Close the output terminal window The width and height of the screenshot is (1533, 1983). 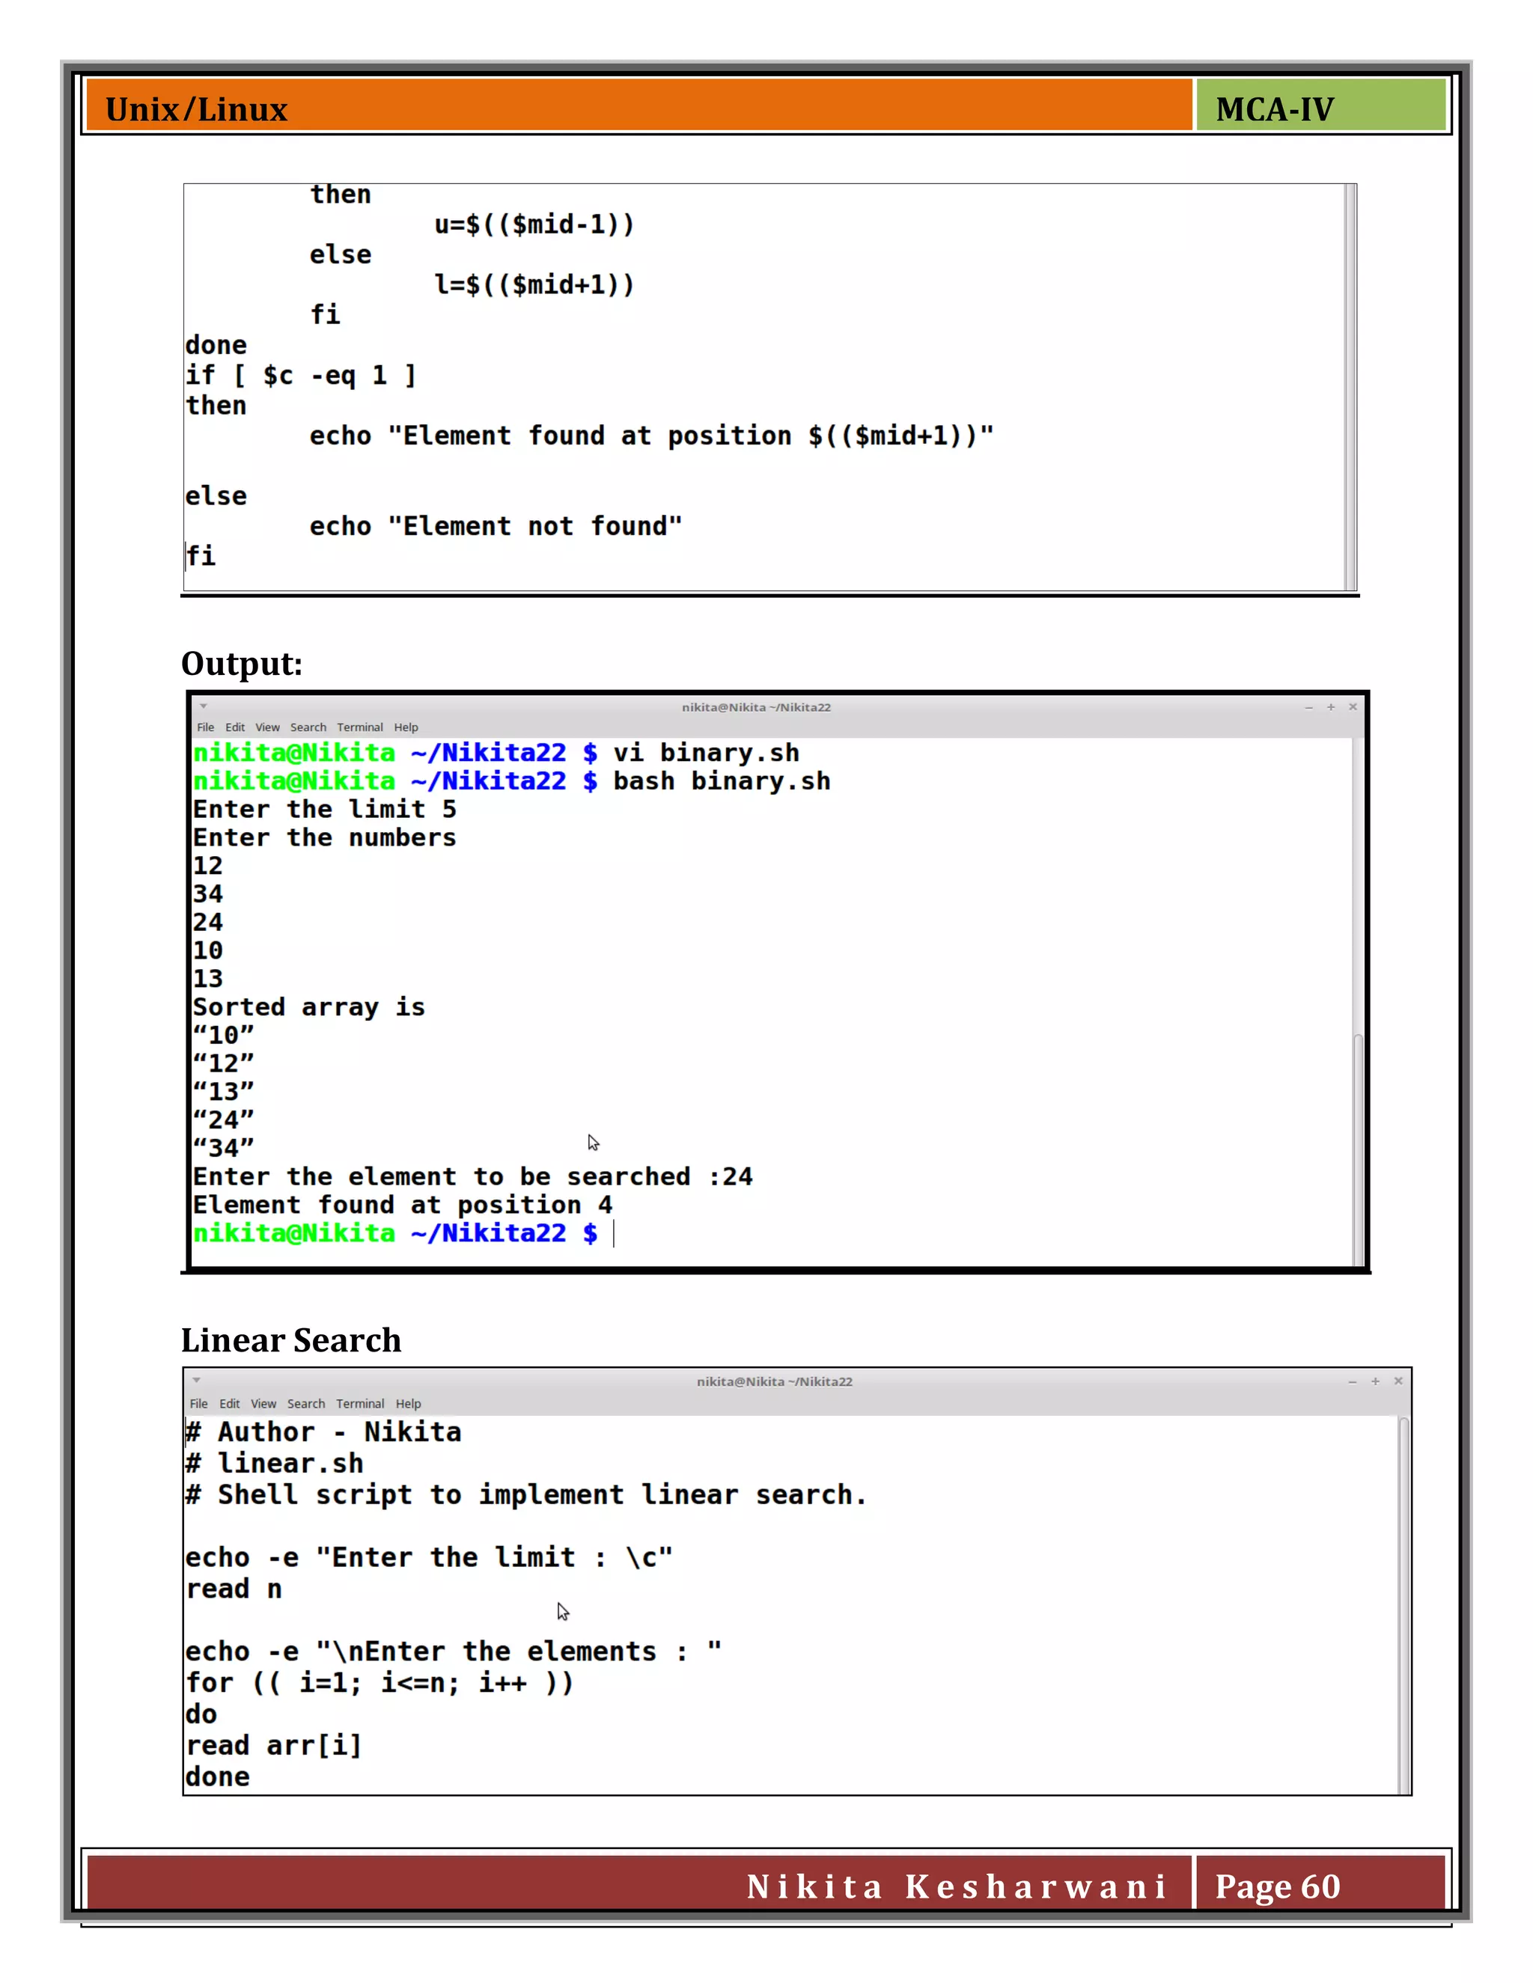pos(1353,707)
